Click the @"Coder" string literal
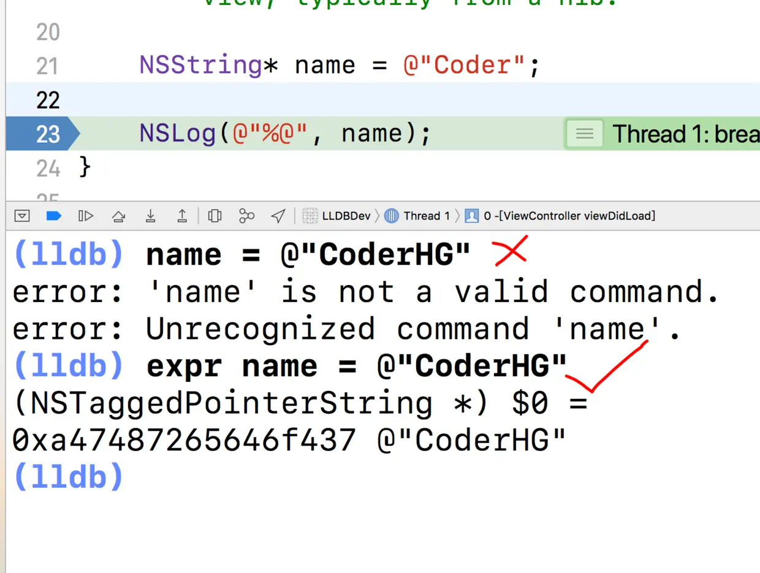The image size is (760, 573). click(465, 65)
